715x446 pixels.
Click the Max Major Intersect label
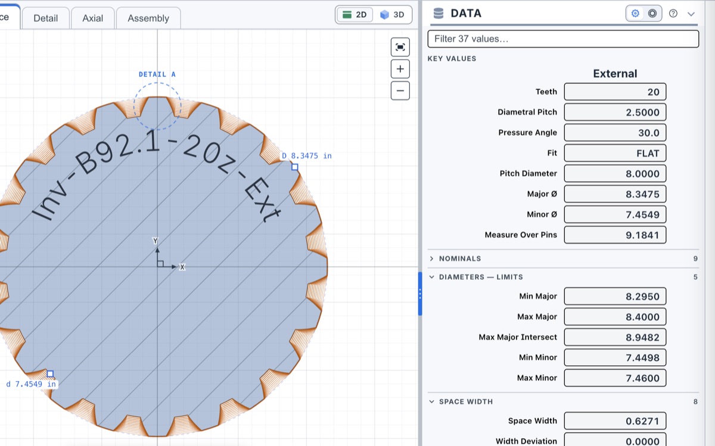[518, 337]
